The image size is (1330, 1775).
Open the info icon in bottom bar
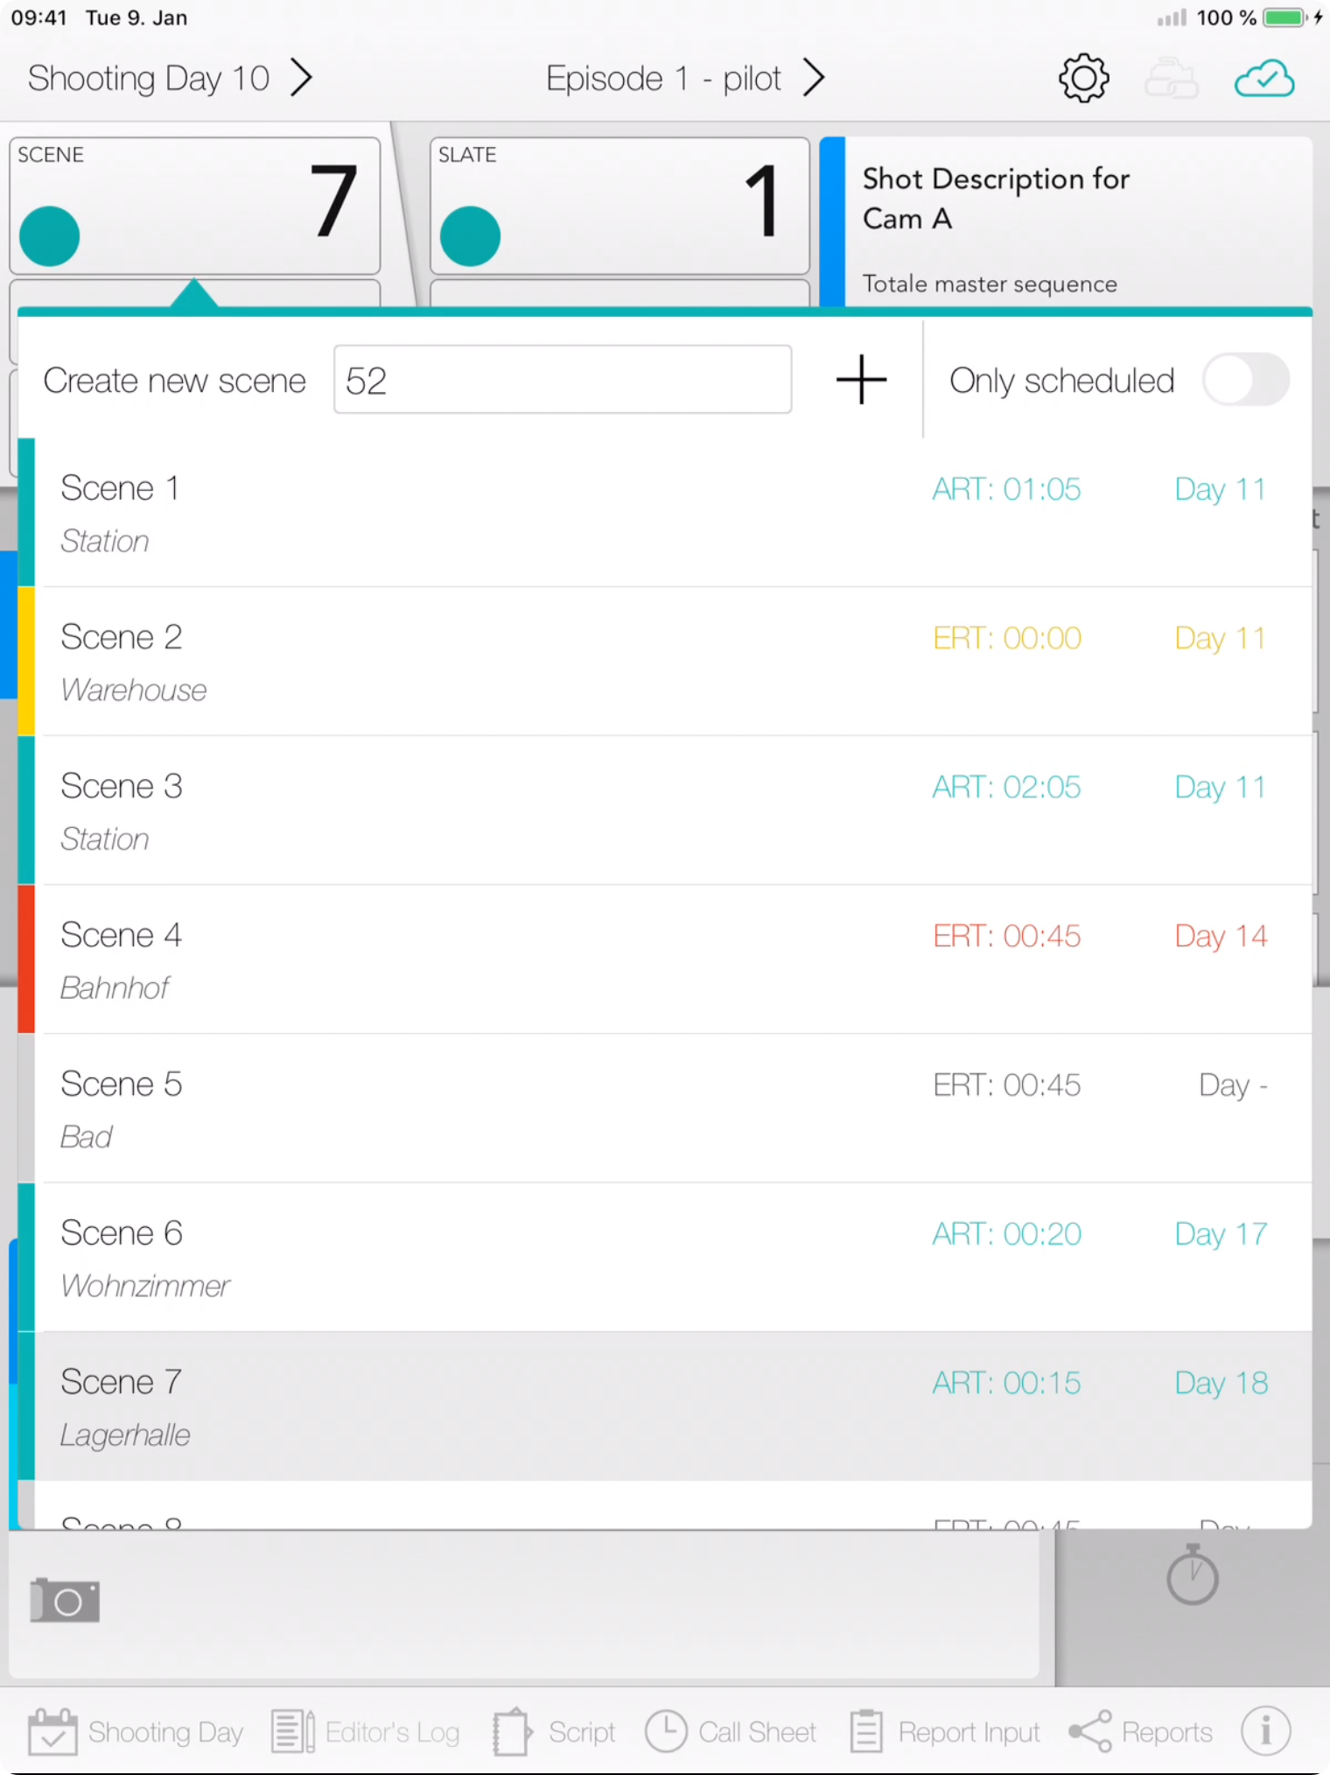tap(1265, 1730)
